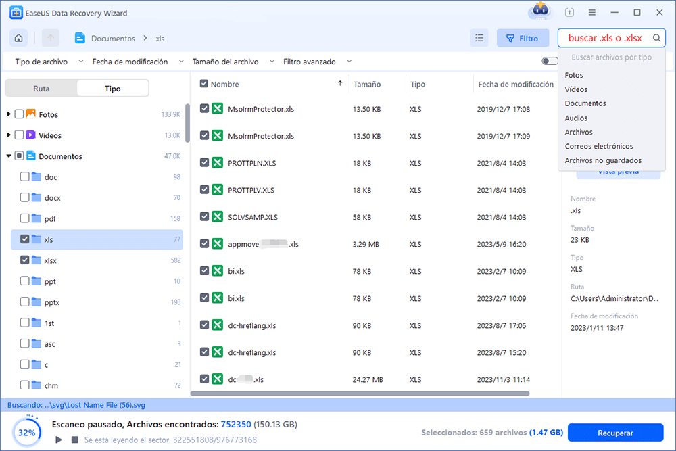Click the Excel icon of PROTTPLN.XLS
The width and height of the screenshot is (676, 451).
pos(217,162)
